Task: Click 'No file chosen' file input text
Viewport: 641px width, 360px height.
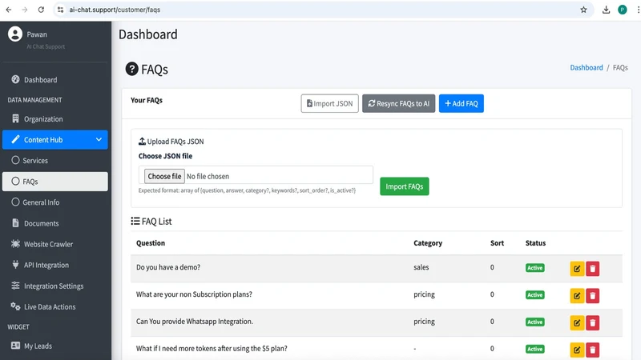Action: [208, 176]
